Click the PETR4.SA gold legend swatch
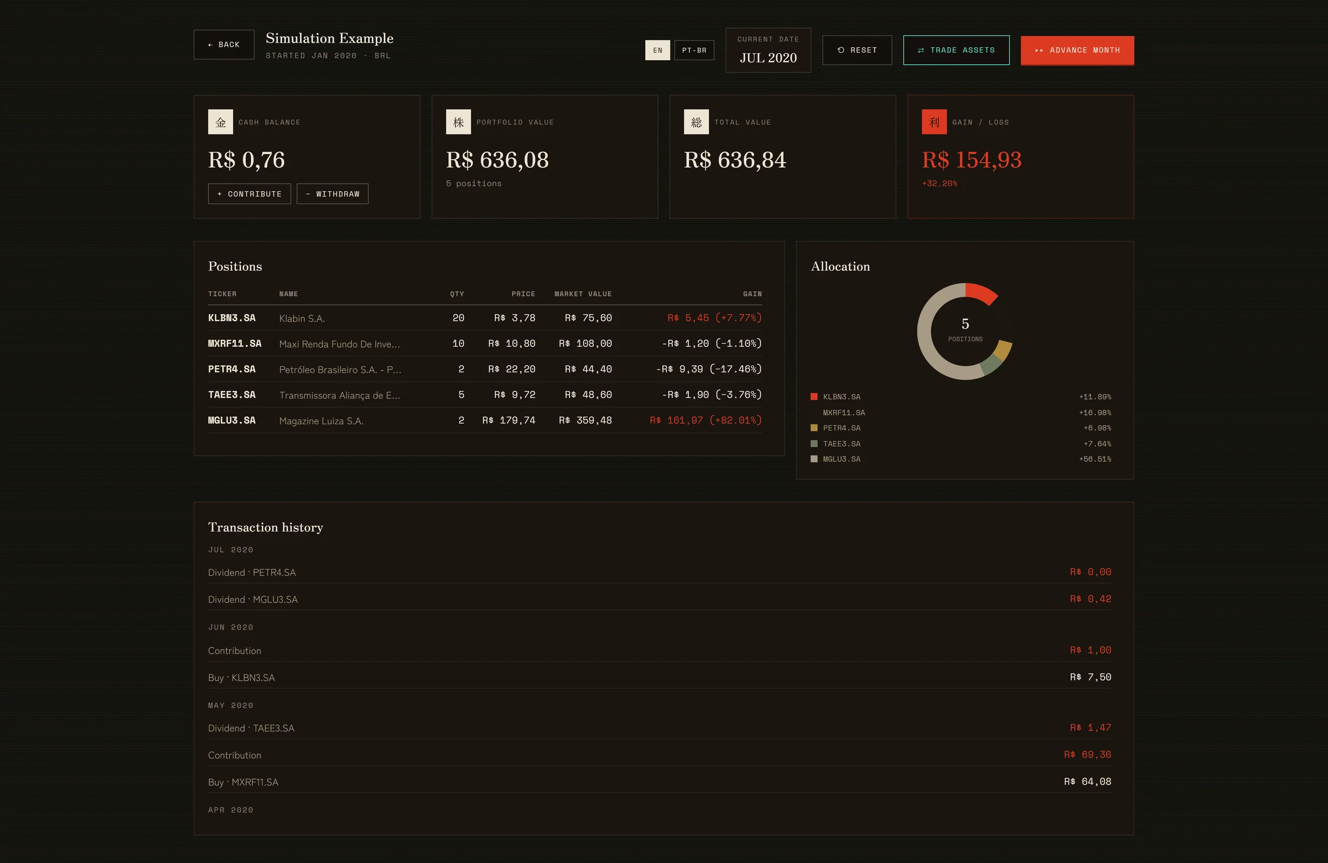Viewport: 1328px width, 863px height. pos(814,427)
